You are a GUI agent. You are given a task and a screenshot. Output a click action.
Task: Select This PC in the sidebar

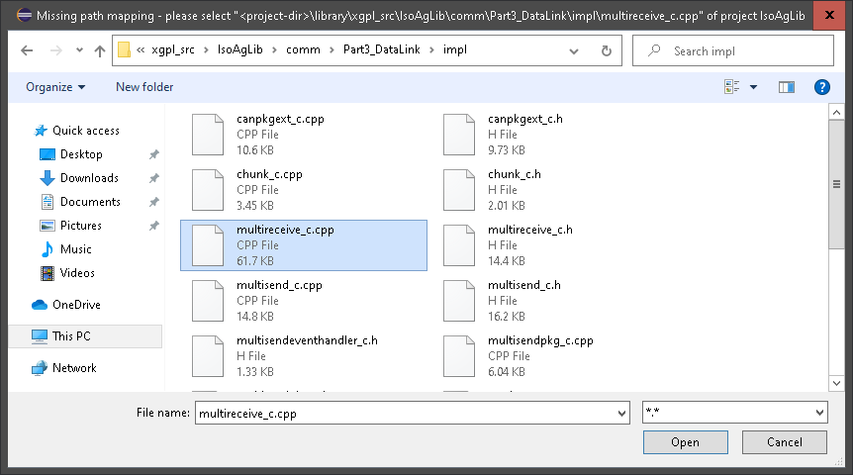pos(85,336)
